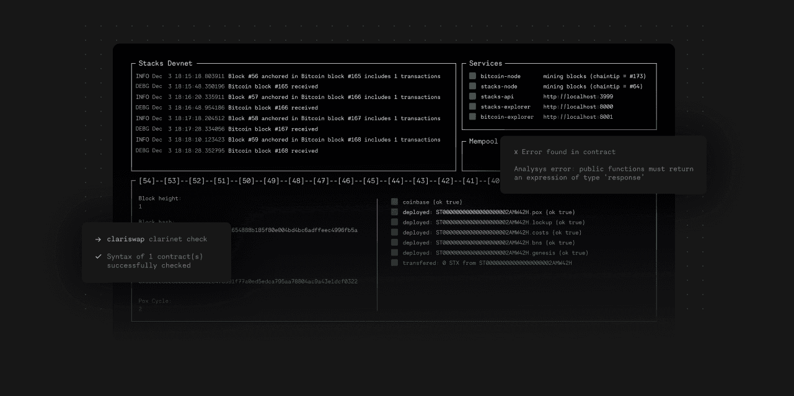Image resolution: width=794 pixels, height=396 pixels.
Task: Click the block hash value ending 4996fb5a
Action: (x=294, y=230)
